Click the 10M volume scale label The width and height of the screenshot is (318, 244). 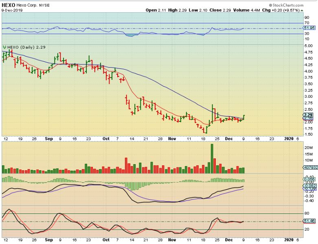[x=308, y=160]
